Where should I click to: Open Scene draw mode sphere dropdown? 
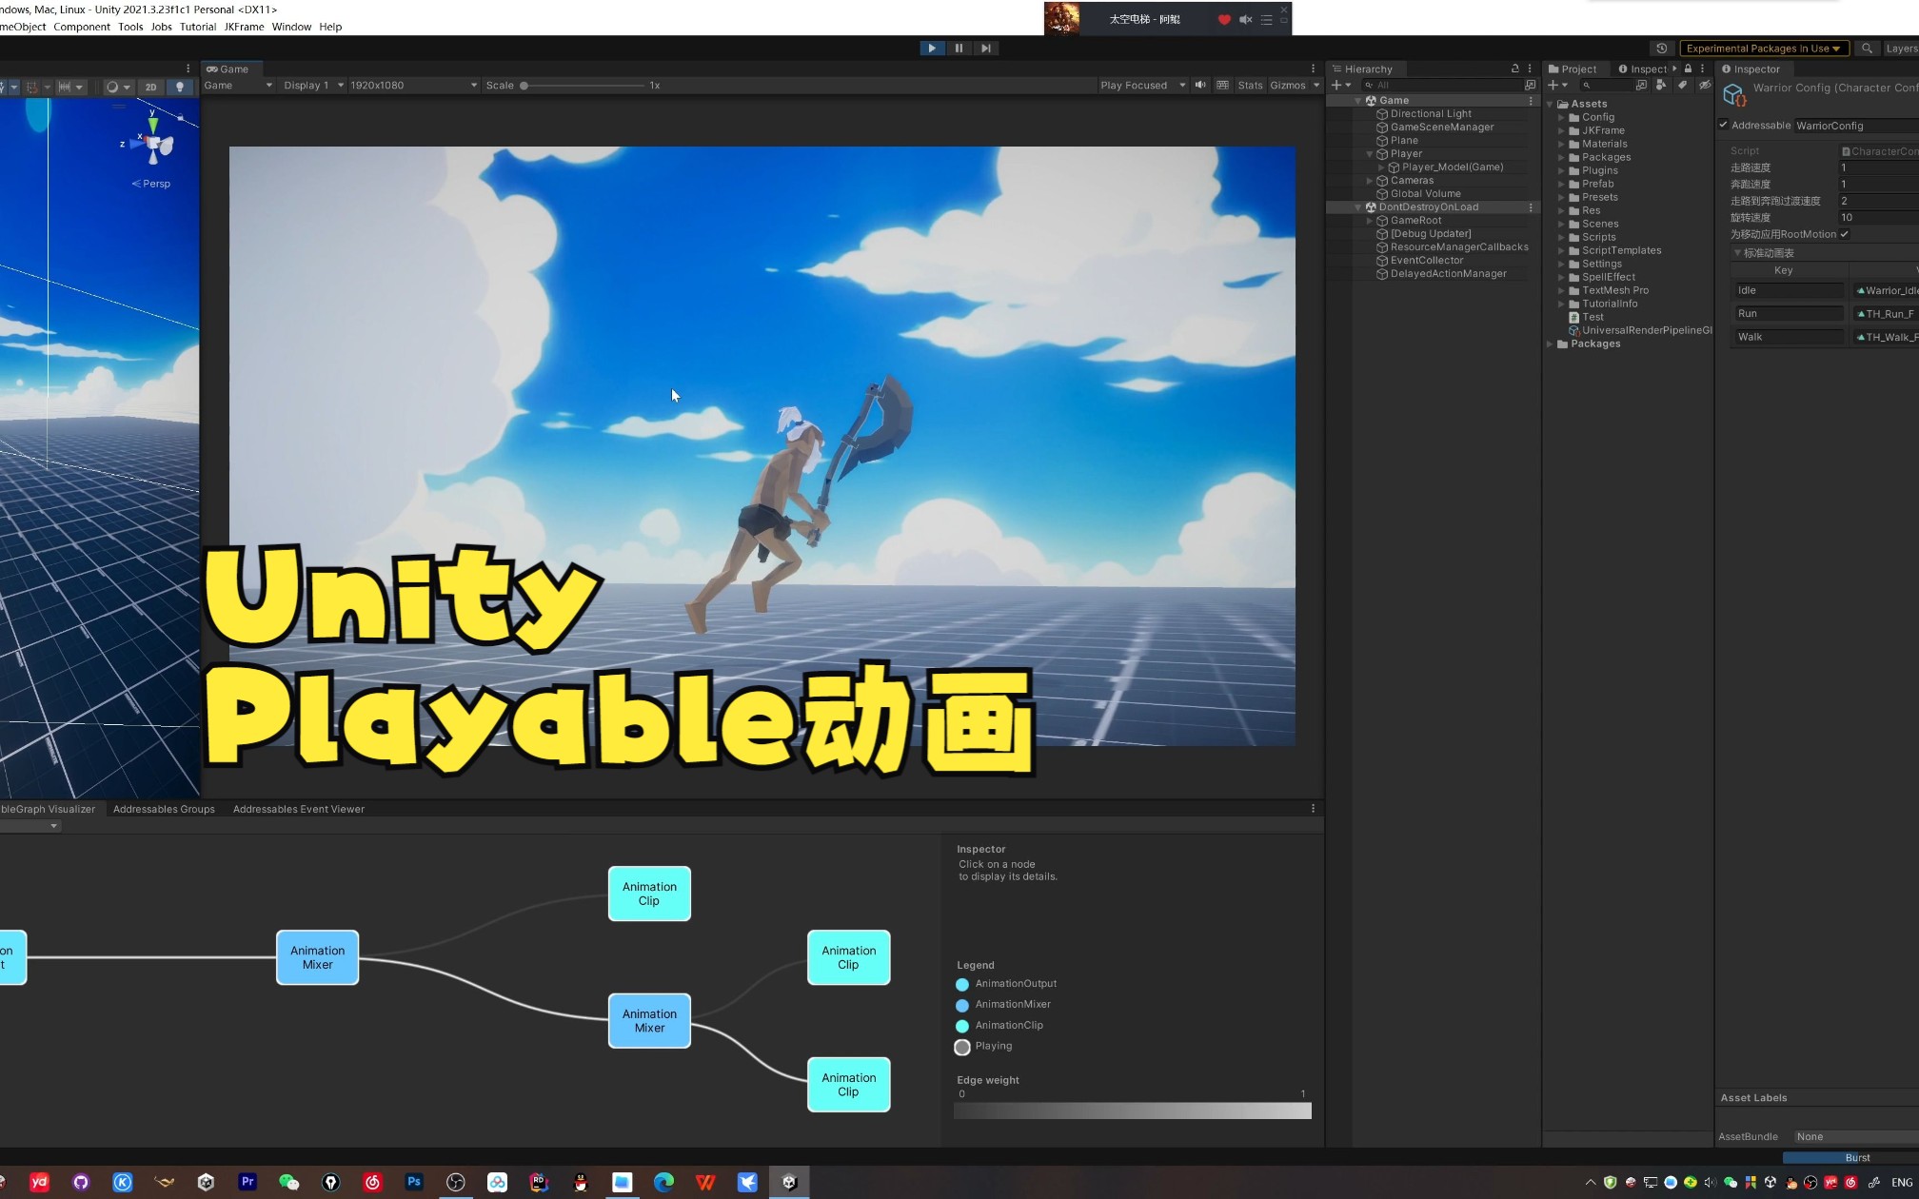[x=118, y=87]
